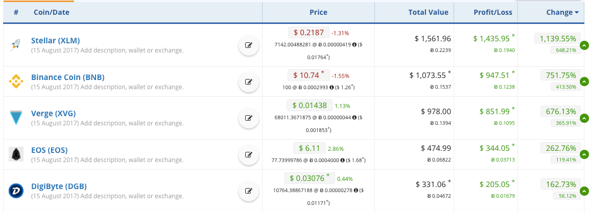The width and height of the screenshot is (590, 212).
Task: Sort by the Profit/Loss column header
Action: tap(493, 12)
